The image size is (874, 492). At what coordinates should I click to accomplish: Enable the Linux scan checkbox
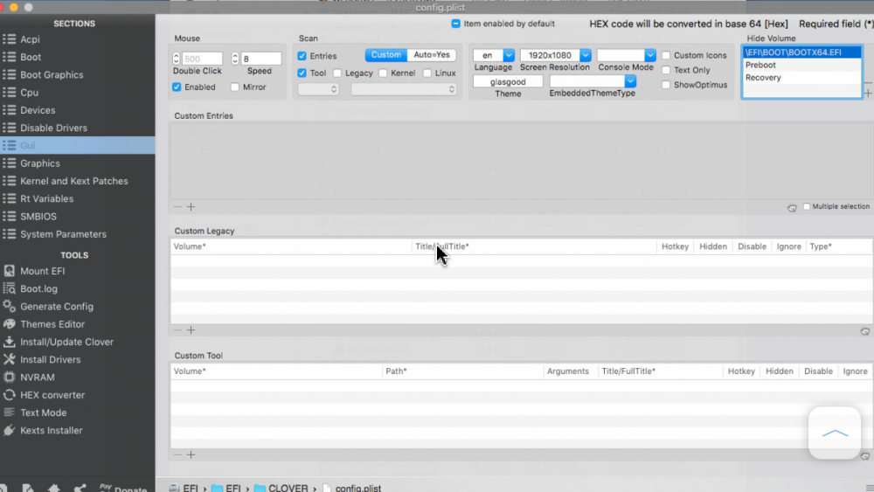[427, 73]
